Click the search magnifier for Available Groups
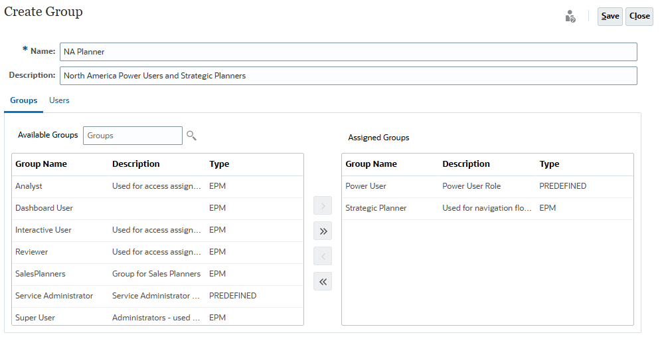Image resolution: width=660 pixels, height=345 pixels. click(x=191, y=136)
